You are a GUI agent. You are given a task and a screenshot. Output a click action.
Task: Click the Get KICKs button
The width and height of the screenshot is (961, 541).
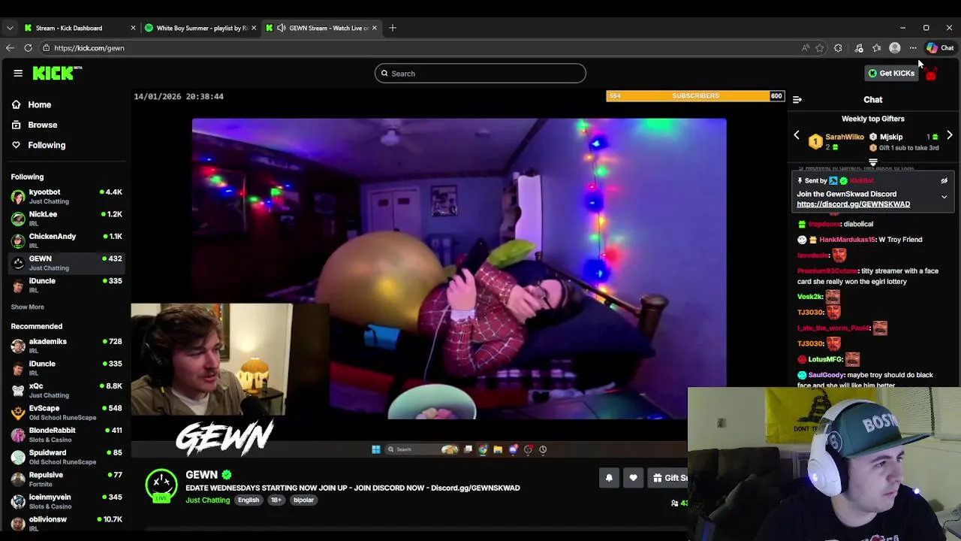click(x=891, y=73)
